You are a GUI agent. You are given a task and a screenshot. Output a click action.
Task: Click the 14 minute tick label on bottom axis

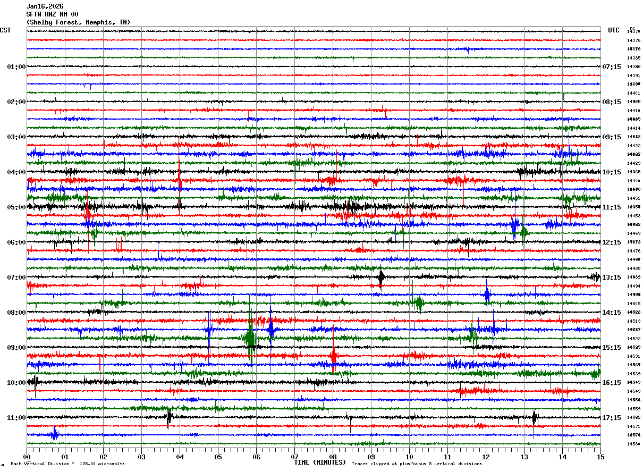point(562,457)
